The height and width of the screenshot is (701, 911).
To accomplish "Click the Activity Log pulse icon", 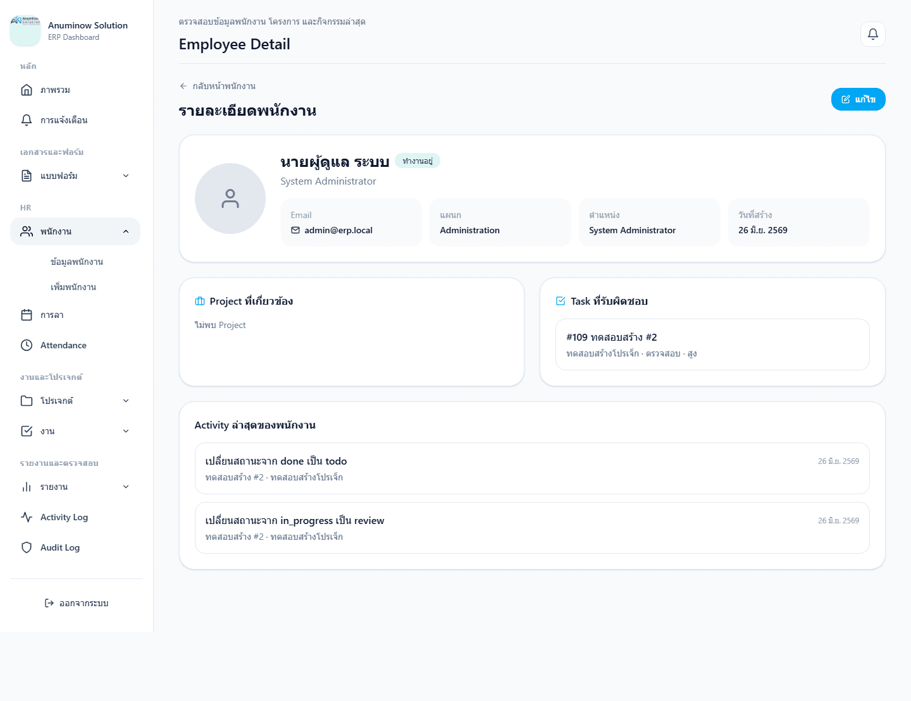I will [27, 517].
